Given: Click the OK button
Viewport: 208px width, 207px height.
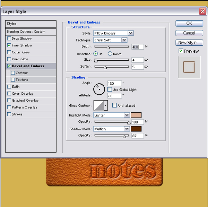Looking at the screenshot, I should tap(189, 23).
